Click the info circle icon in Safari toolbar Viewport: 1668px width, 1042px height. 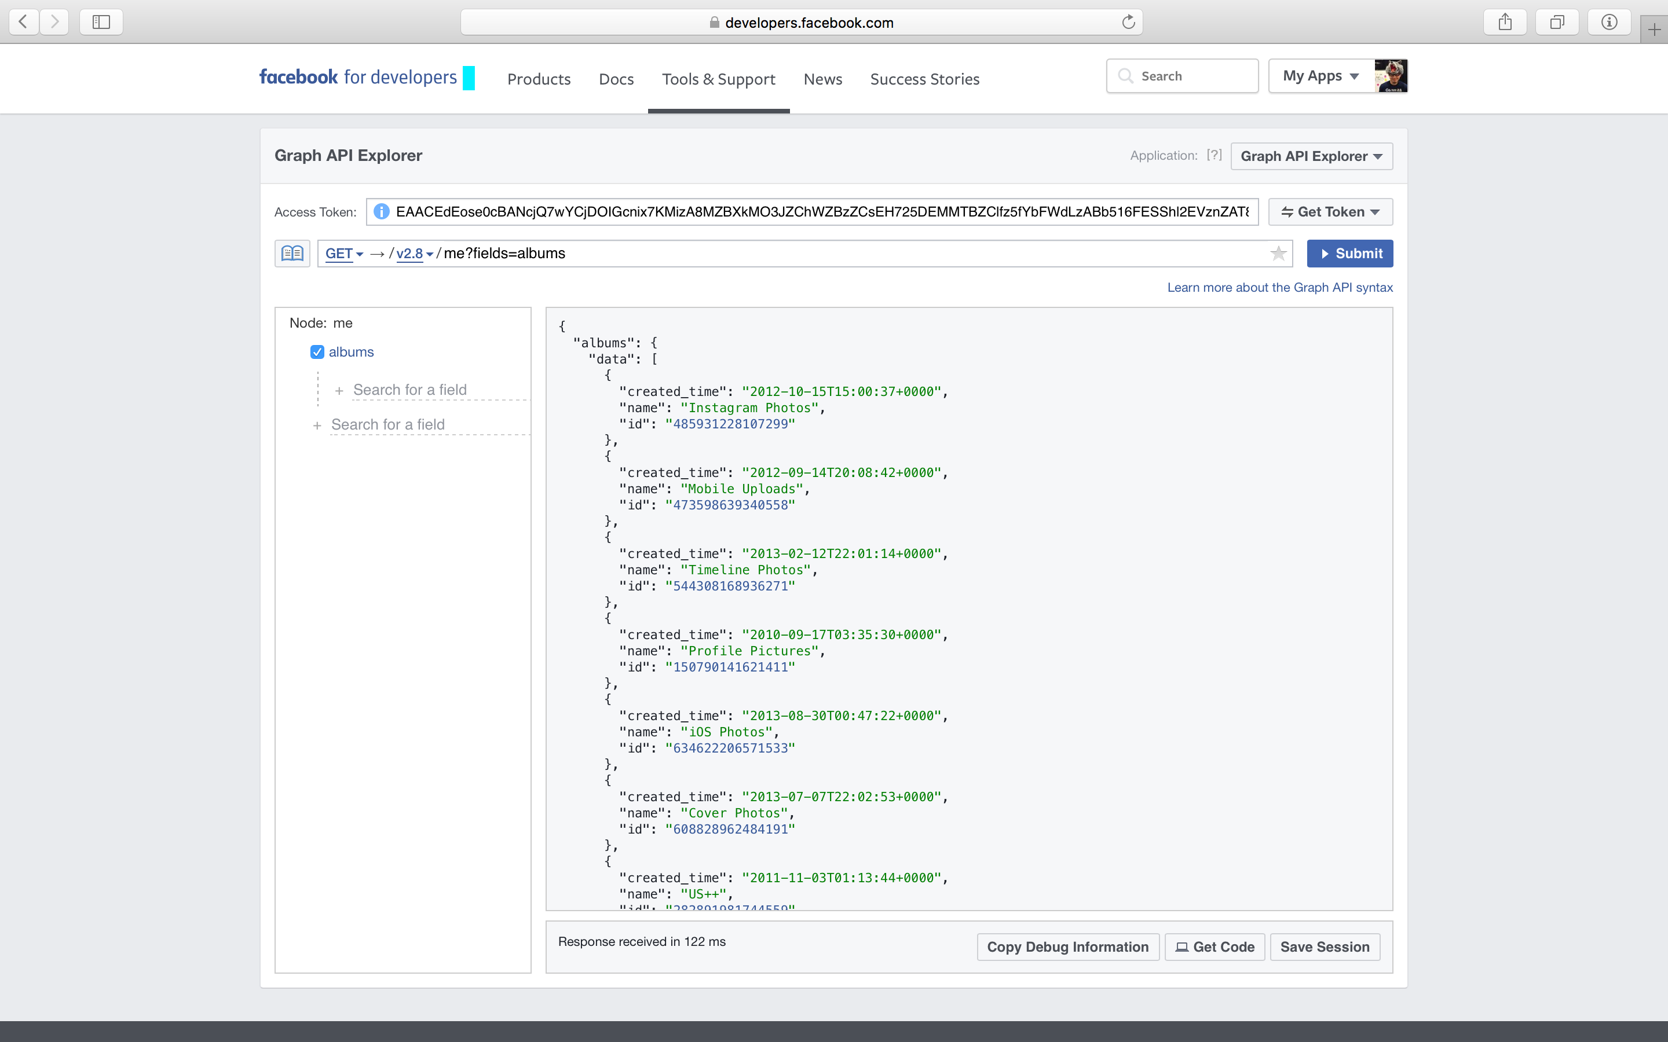pyautogui.click(x=1610, y=22)
